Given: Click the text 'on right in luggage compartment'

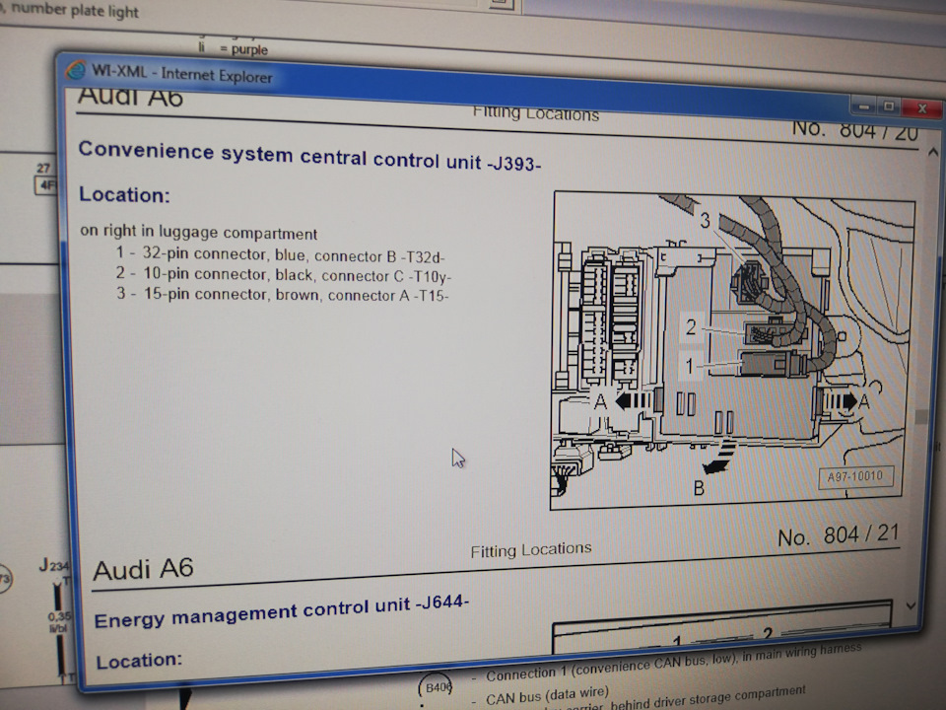Looking at the screenshot, I should click(198, 233).
